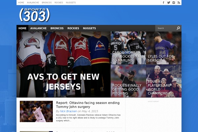Open the Twitter social icon
This screenshot has height=132, width=198.
pos(169,3)
